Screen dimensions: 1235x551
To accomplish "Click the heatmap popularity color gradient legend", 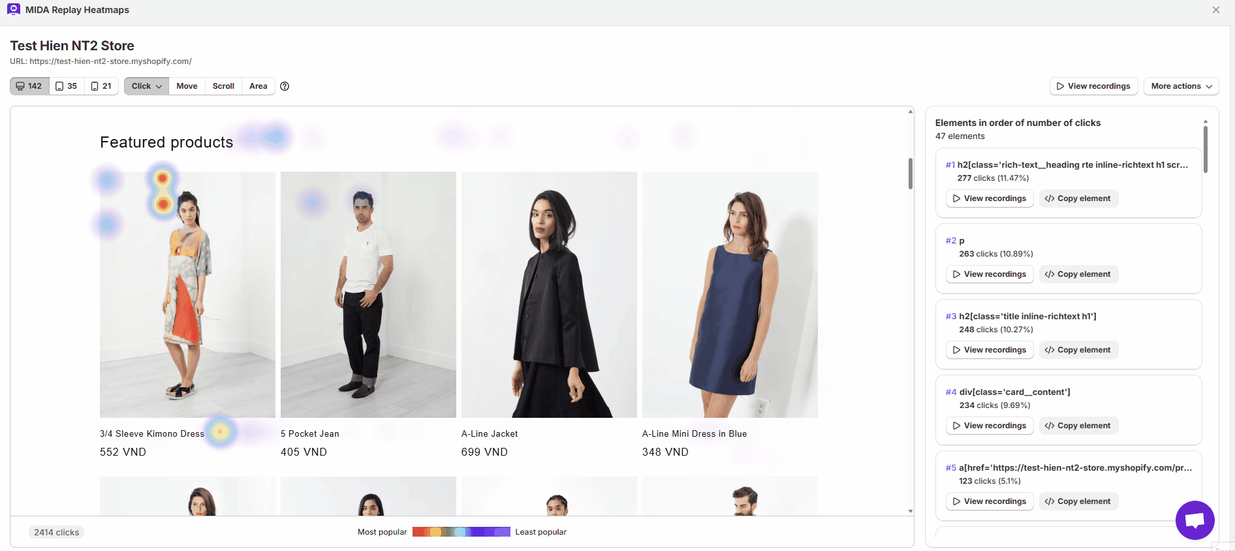I will (x=461, y=532).
